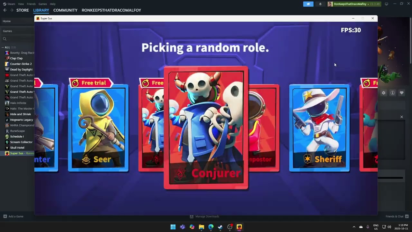
Task: Switch to Steam via taskbar icon
Action: coord(220,227)
